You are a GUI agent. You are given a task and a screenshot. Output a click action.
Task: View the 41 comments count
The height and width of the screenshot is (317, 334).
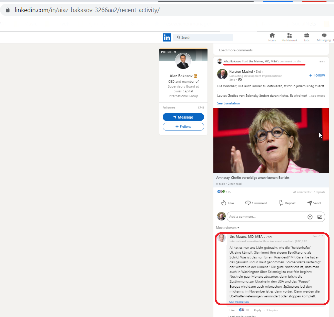[302, 192]
